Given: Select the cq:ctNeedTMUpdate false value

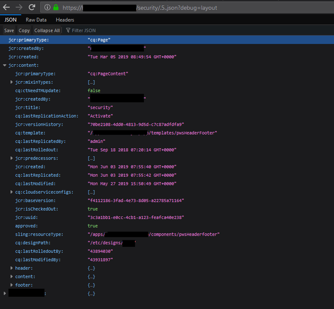Looking at the screenshot, I should (94, 90).
